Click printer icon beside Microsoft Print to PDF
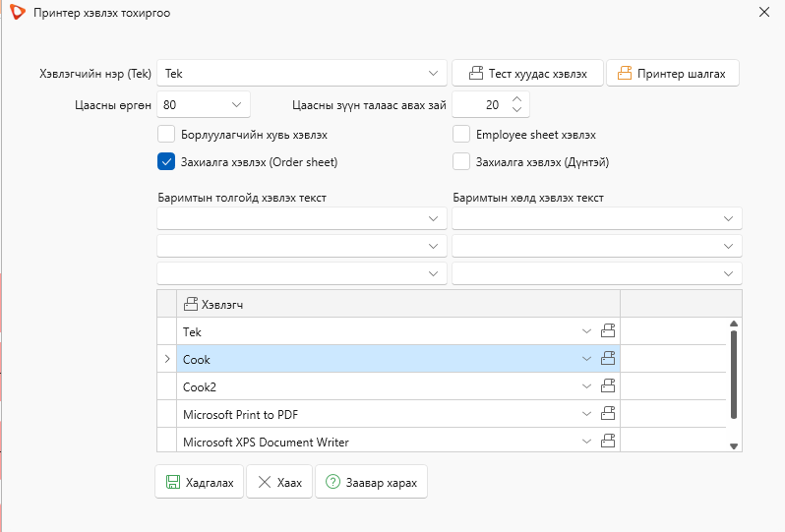The width and height of the screenshot is (785, 532). 608,413
